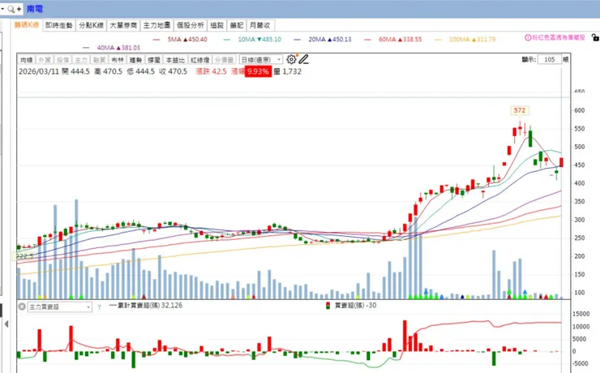Toggle the 均線 moving average overlay
The height and width of the screenshot is (373, 600).
(x=27, y=60)
